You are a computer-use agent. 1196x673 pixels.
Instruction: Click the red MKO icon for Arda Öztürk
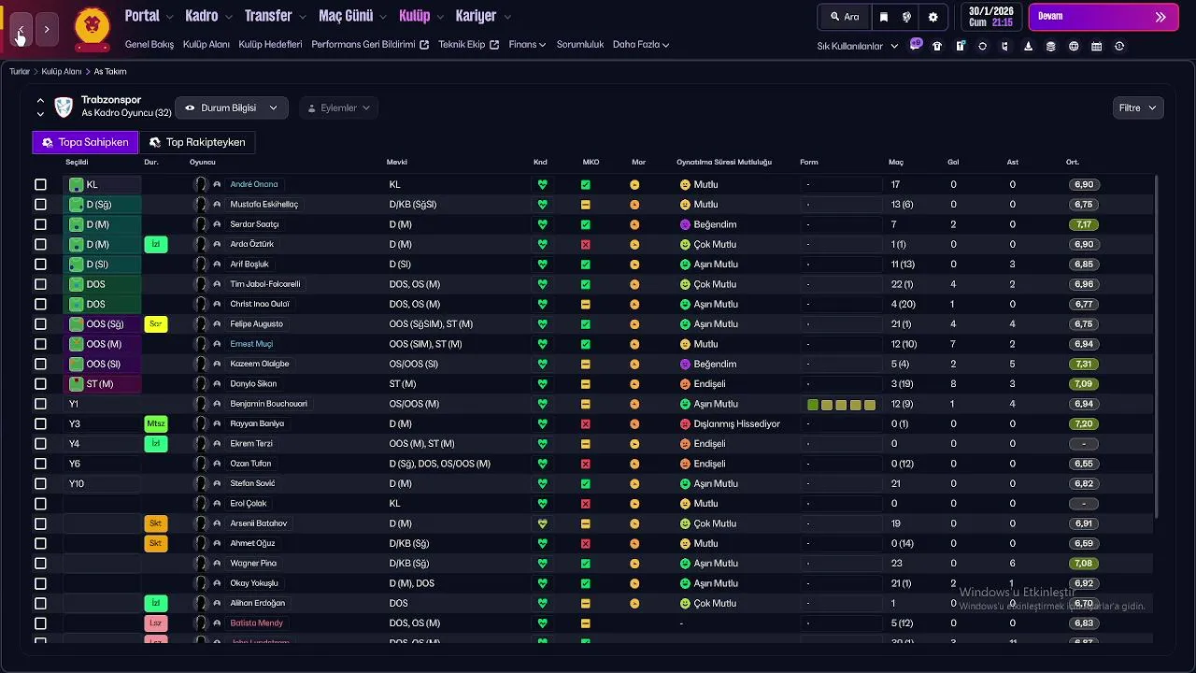click(x=586, y=244)
